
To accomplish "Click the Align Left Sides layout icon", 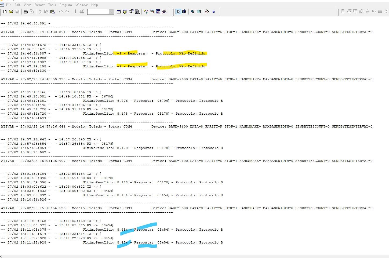I will tap(343, 12).
